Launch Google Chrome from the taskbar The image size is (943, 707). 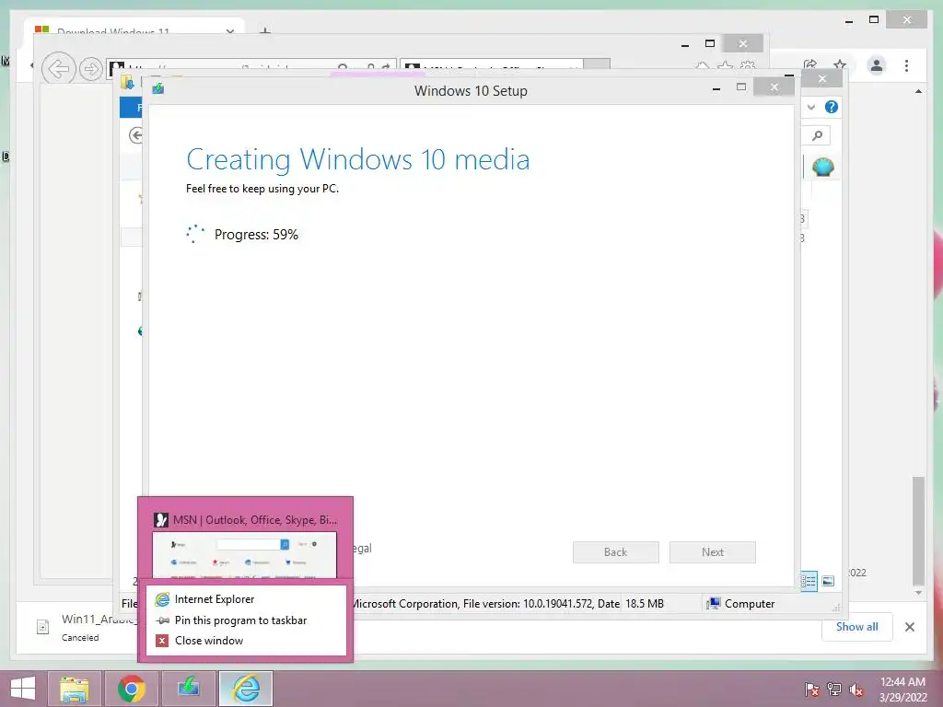[131, 689]
